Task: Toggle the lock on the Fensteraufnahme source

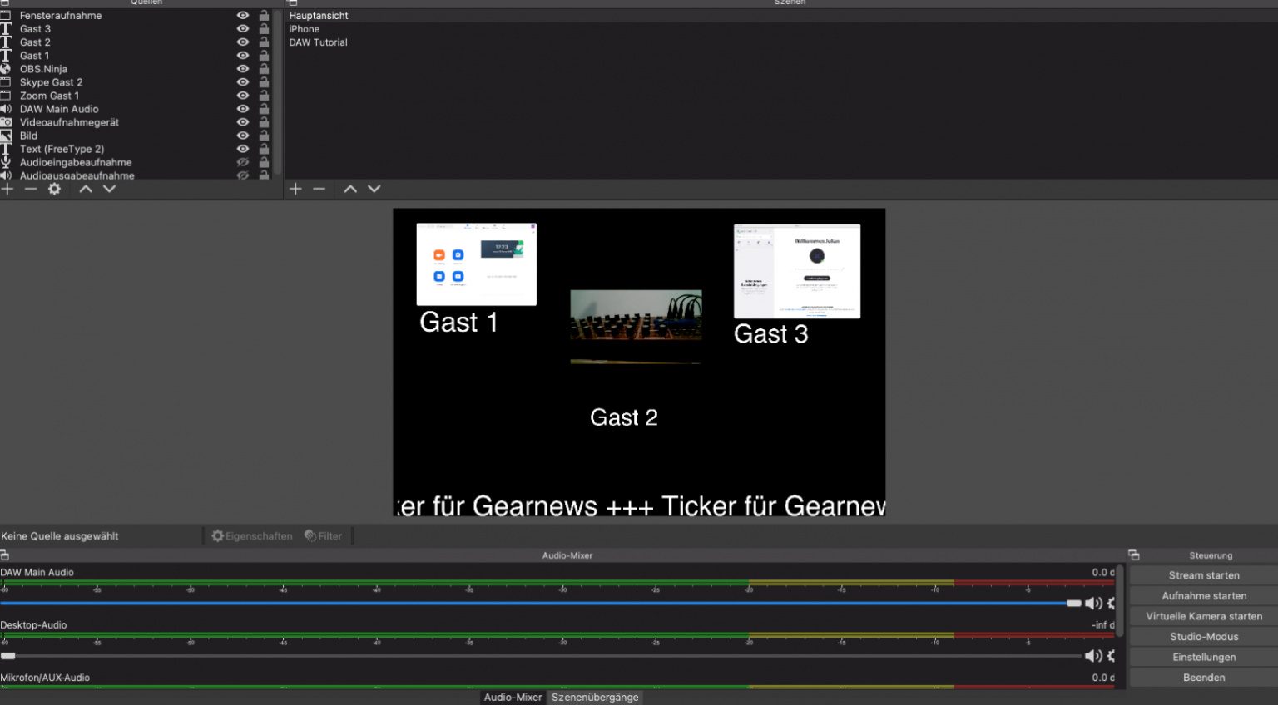Action: pyautogui.click(x=264, y=16)
